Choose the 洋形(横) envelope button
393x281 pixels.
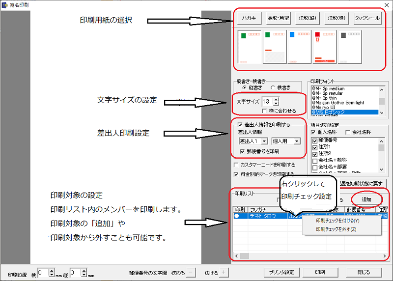(x=337, y=18)
